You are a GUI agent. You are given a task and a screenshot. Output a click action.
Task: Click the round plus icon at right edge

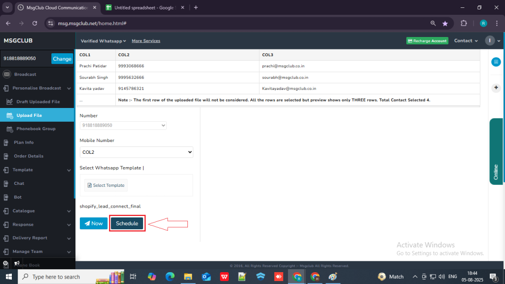click(x=496, y=88)
